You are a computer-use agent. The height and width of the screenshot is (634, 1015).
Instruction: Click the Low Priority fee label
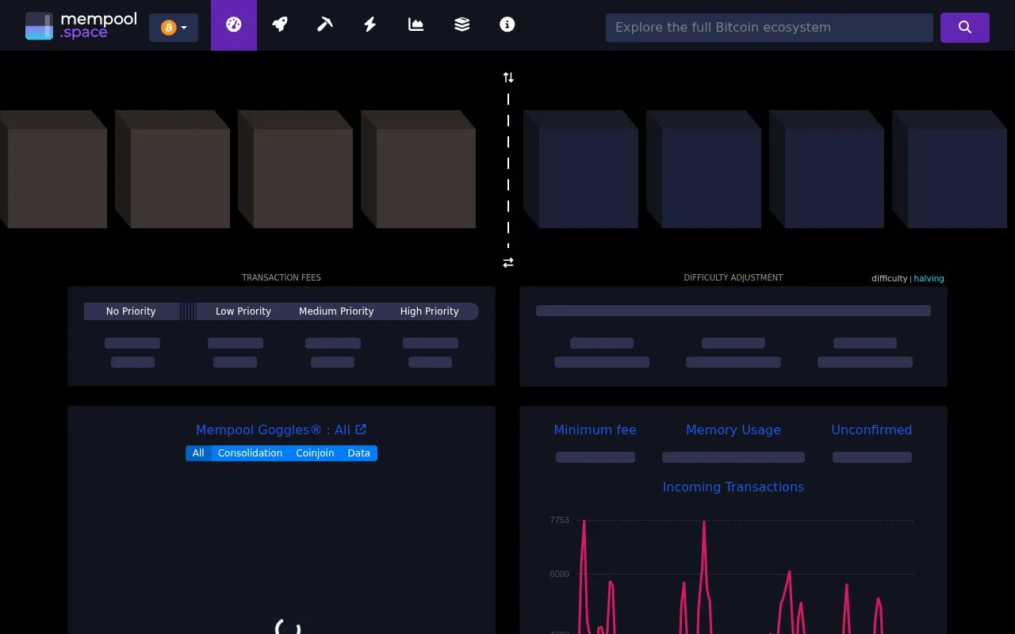click(243, 311)
